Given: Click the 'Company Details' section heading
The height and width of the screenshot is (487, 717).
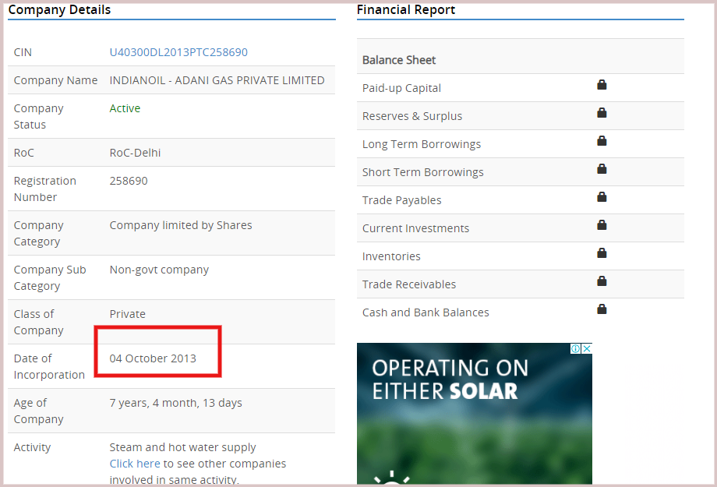Looking at the screenshot, I should tap(59, 9).
